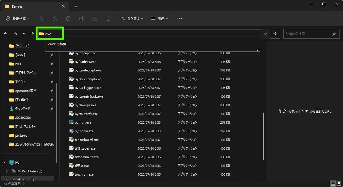Click the Rename icon in toolbar
The height and width of the screenshot is (187, 343).
click(82, 19)
